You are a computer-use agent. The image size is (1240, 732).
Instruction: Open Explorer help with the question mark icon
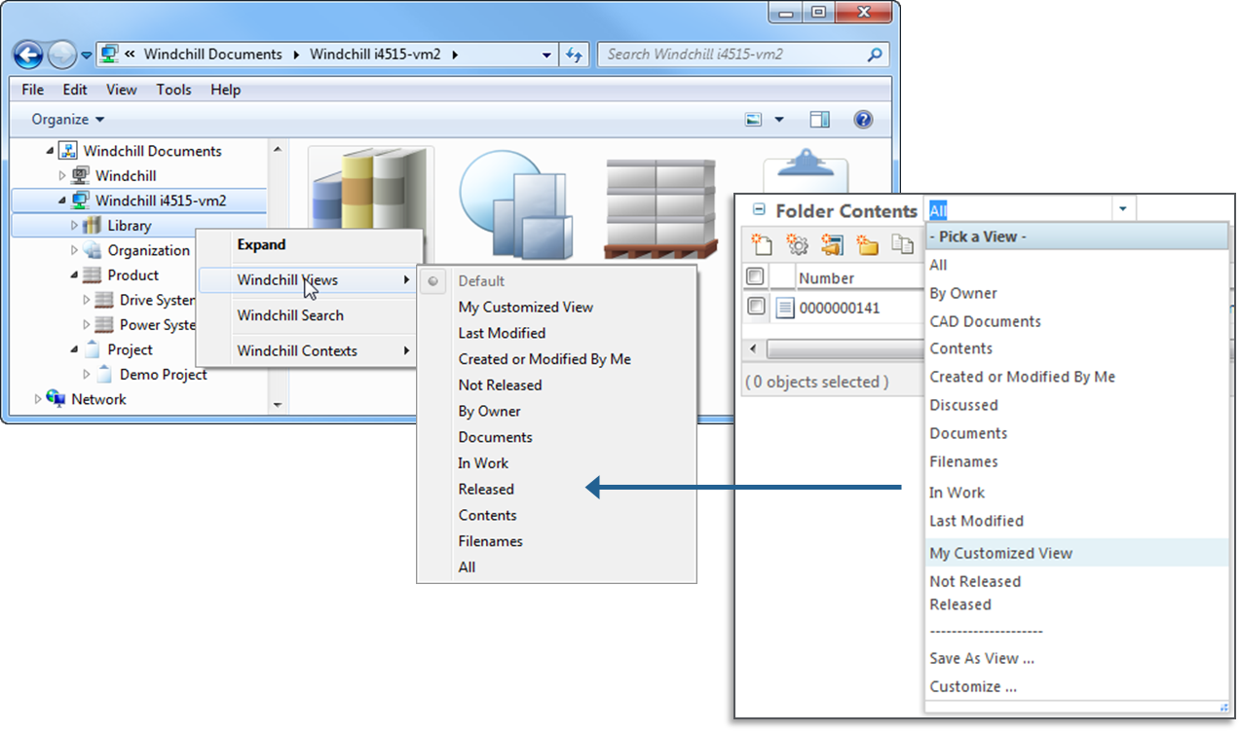pos(862,120)
